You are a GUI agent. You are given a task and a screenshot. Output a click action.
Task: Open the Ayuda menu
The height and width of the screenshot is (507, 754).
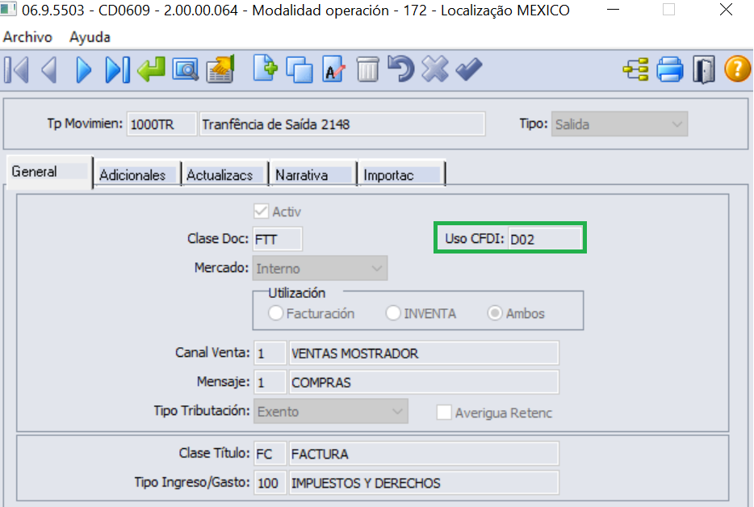click(x=90, y=37)
